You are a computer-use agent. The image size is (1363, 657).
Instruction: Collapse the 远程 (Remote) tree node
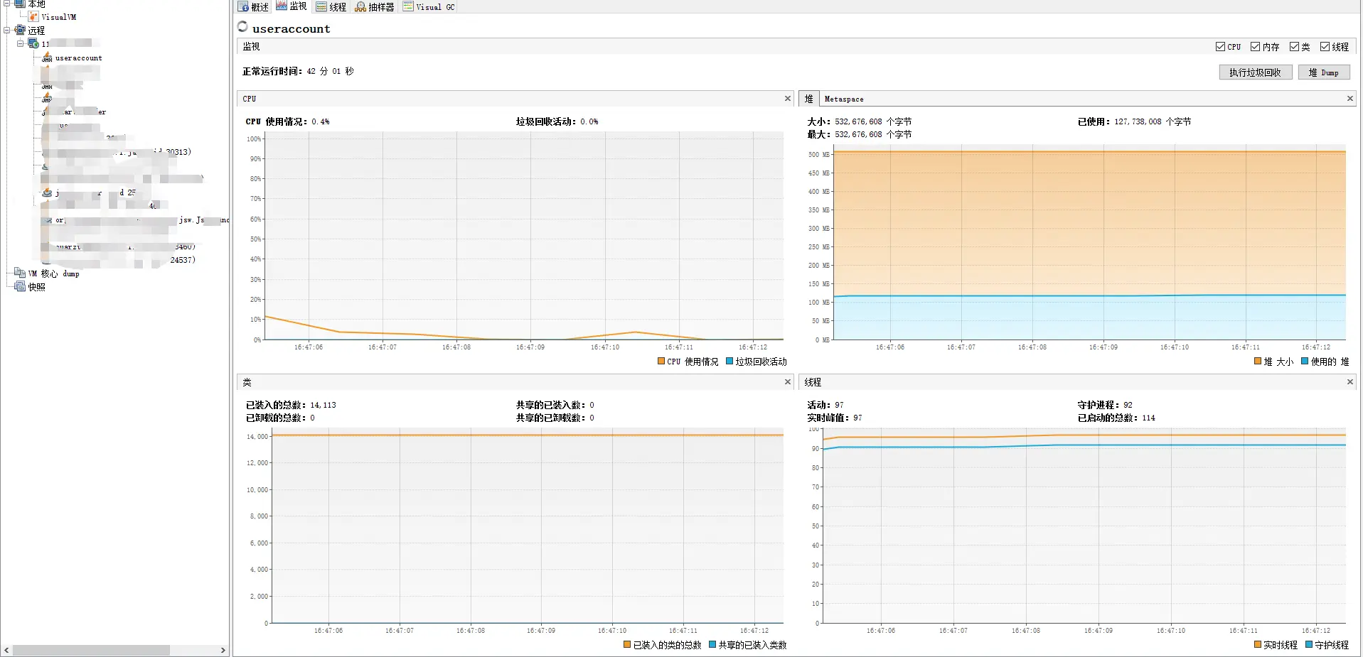pos(7,30)
